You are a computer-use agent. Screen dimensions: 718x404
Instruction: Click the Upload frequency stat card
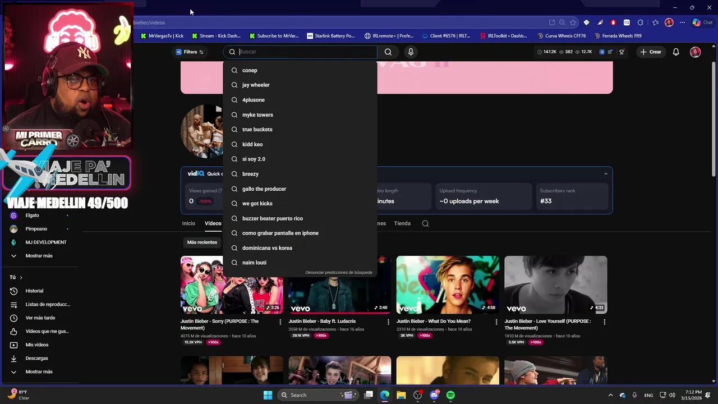click(x=482, y=196)
